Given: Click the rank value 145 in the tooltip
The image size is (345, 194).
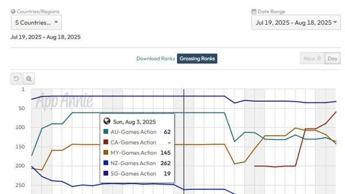Looking at the screenshot, I should click(165, 153).
